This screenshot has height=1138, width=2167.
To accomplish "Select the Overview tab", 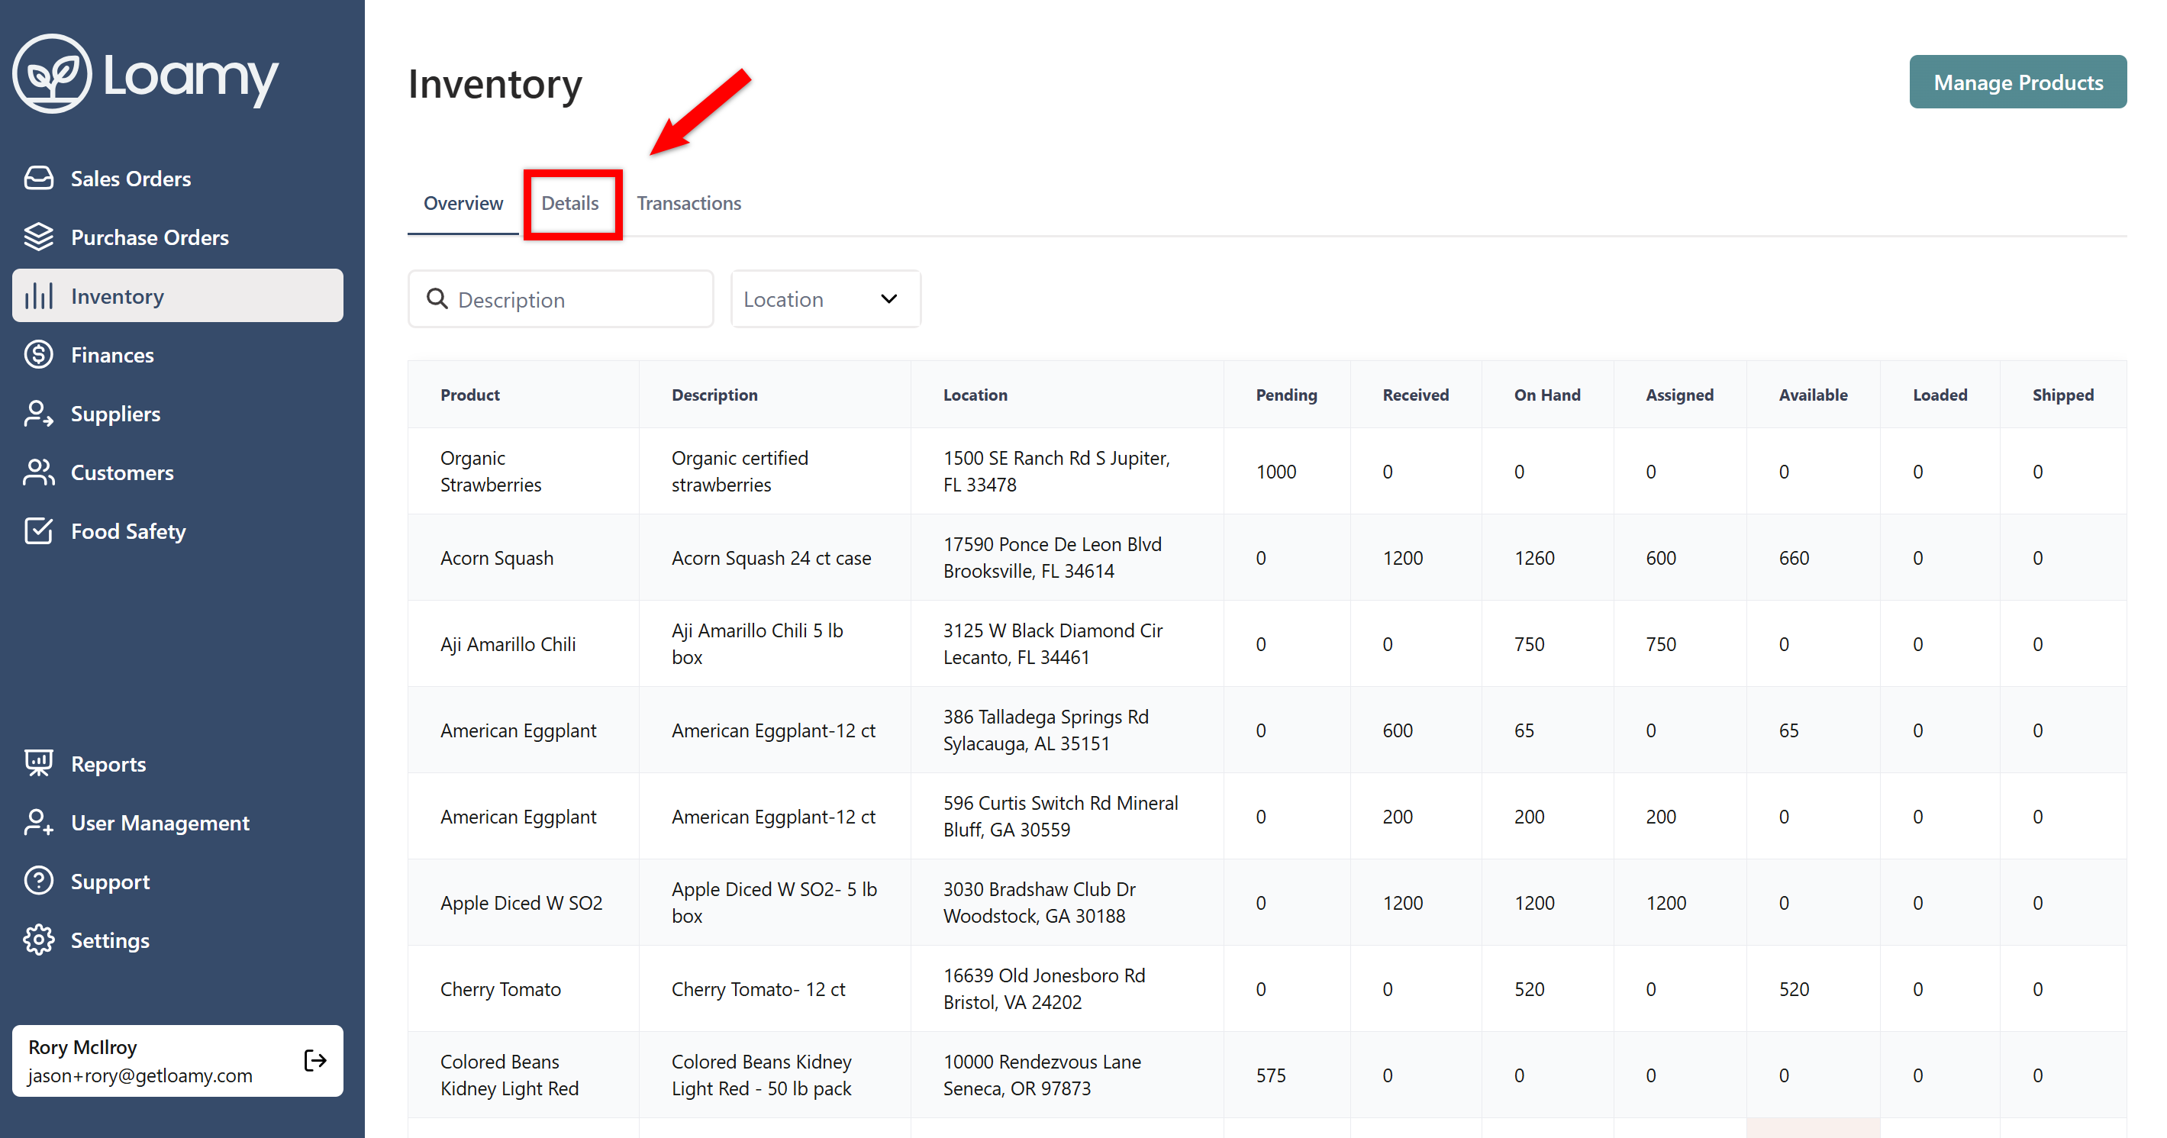I will [x=463, y=204].
